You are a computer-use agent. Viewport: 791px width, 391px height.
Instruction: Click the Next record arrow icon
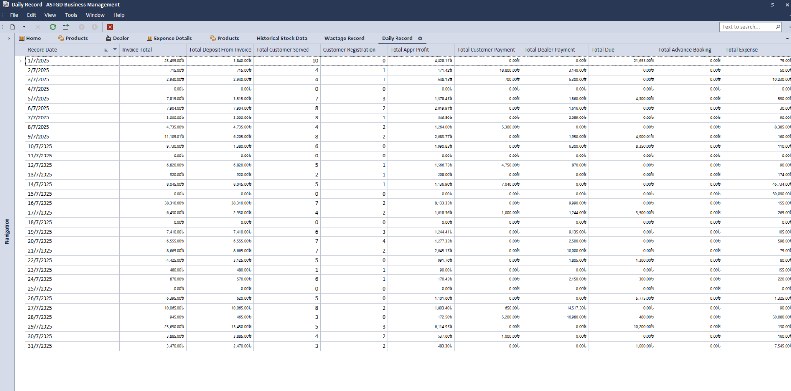point(95,27)
